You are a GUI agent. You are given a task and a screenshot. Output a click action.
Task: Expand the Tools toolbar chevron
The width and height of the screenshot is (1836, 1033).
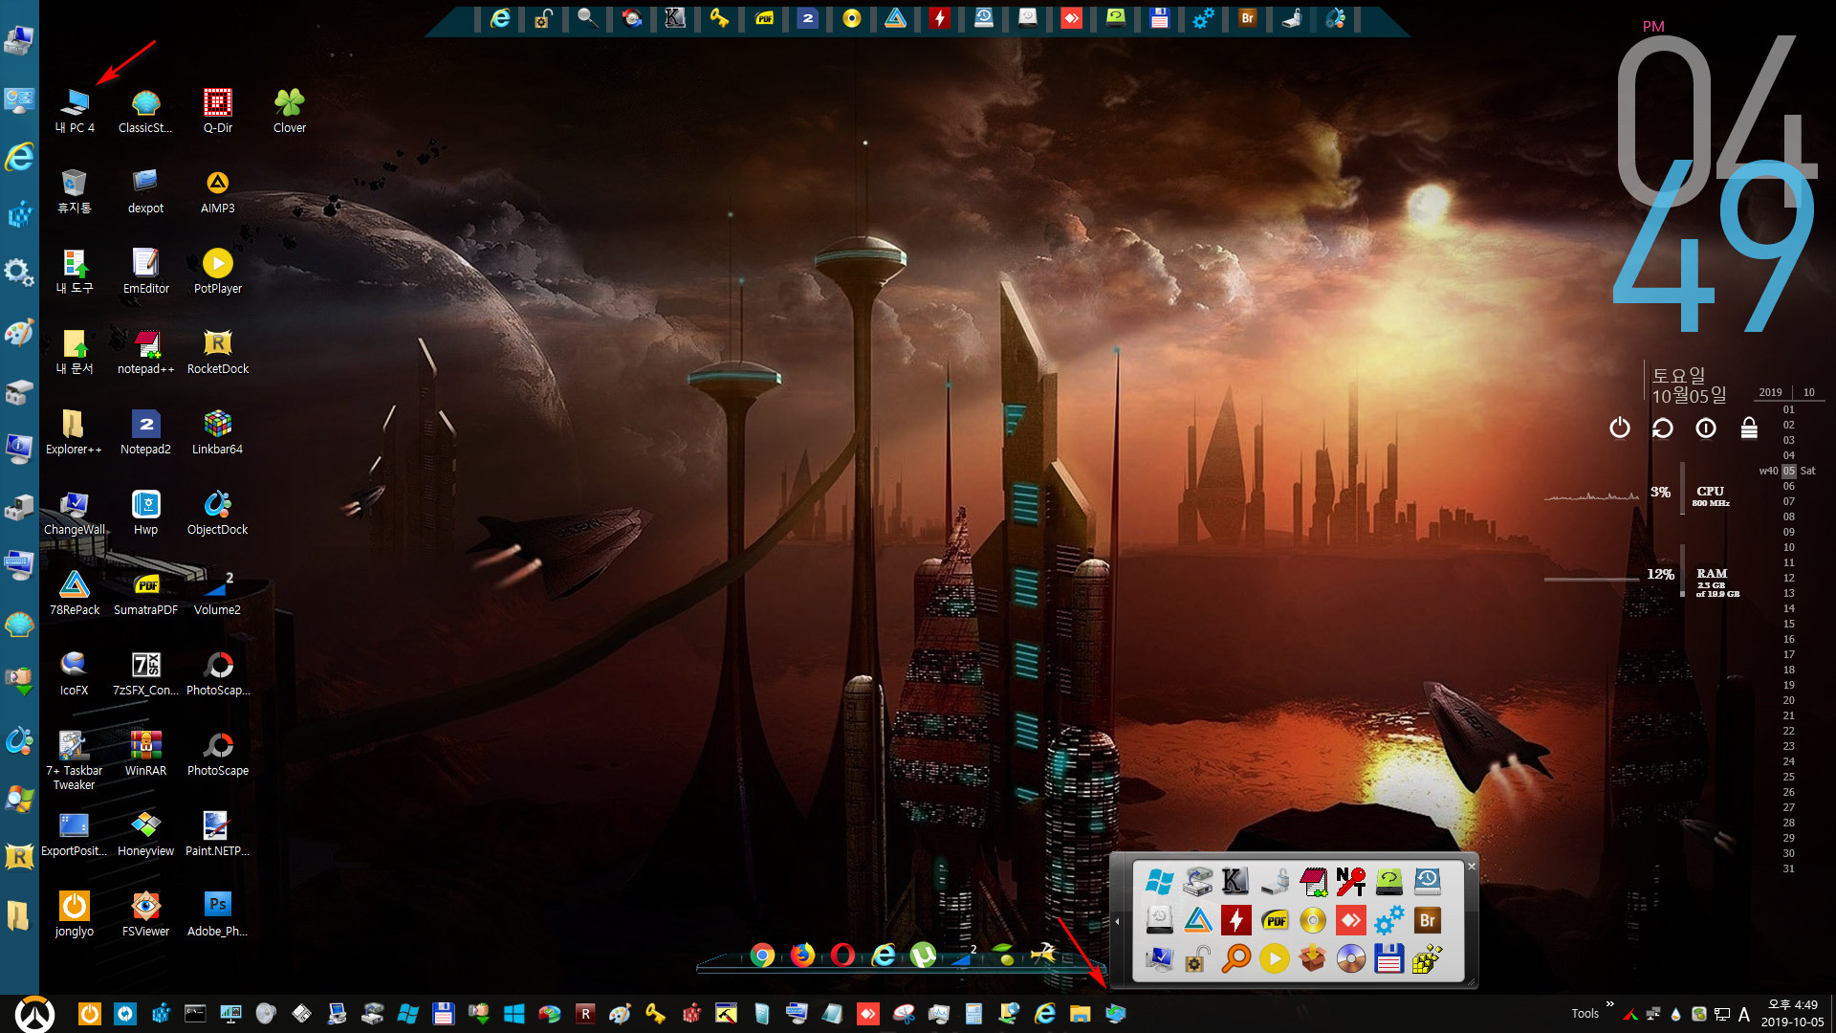[1609, 1004]
